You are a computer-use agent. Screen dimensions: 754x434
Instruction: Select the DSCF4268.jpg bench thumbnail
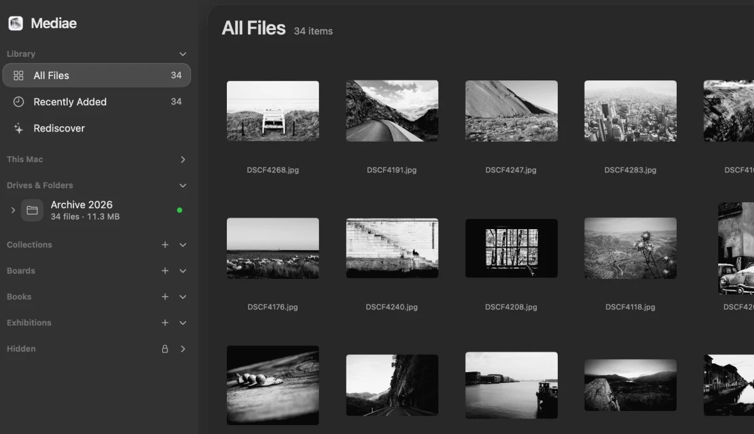pyautogui.click(x=273, y=111)
